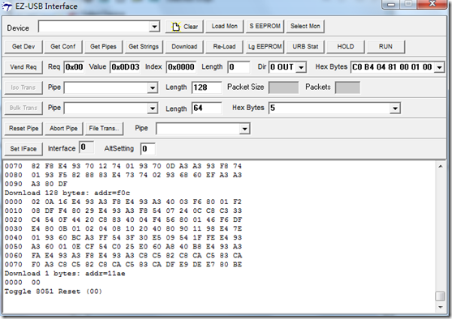Click the Load Mon button
This screenshot has height=319, width=452.
coord(225,27)
